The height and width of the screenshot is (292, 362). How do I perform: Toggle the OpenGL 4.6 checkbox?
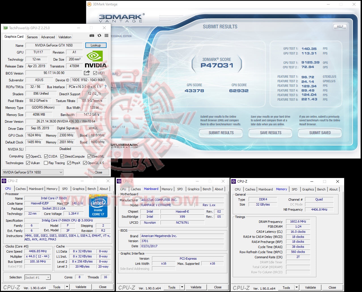tap(85, 163)
